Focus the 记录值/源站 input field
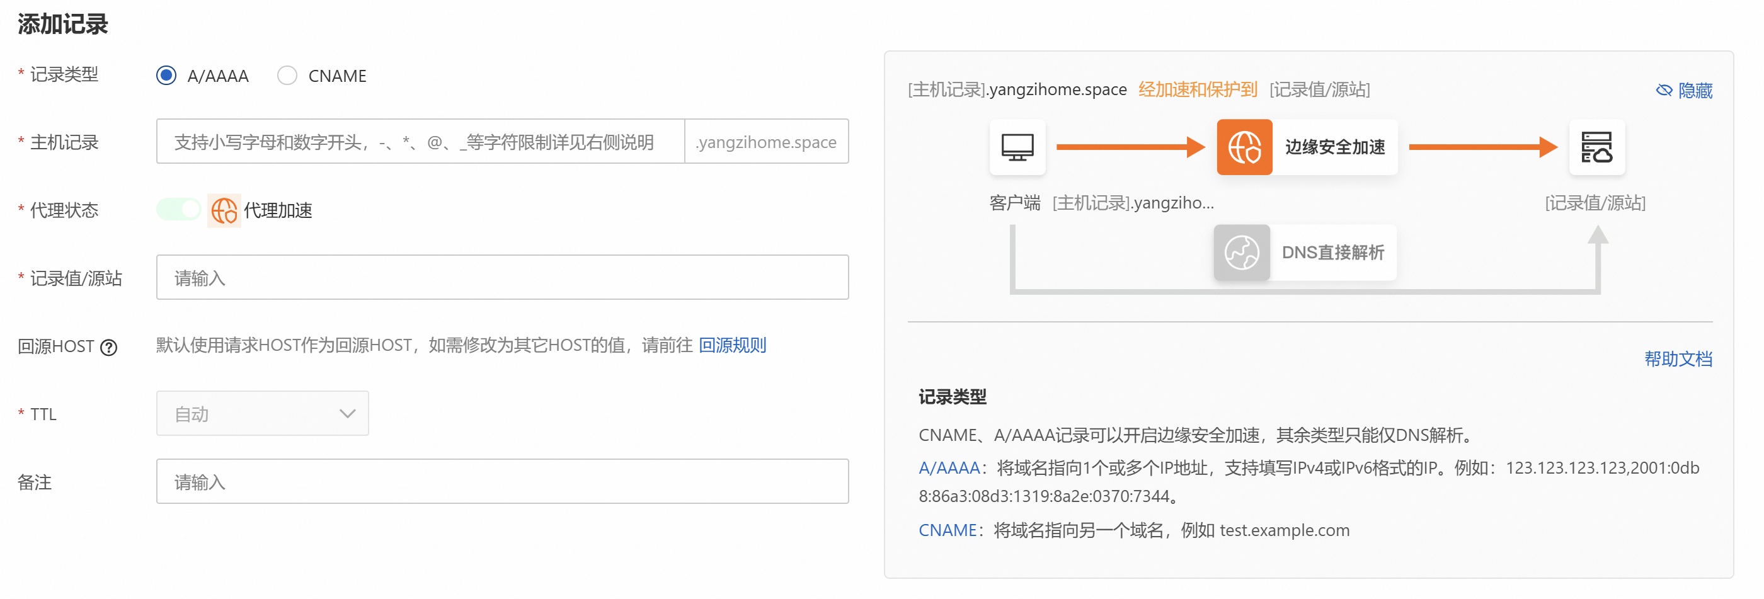 tap(502, 277)
